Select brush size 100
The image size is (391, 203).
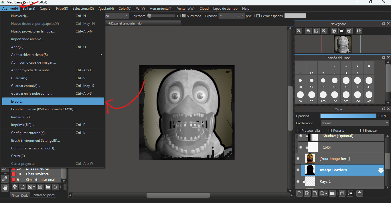(x=323, y=96)
